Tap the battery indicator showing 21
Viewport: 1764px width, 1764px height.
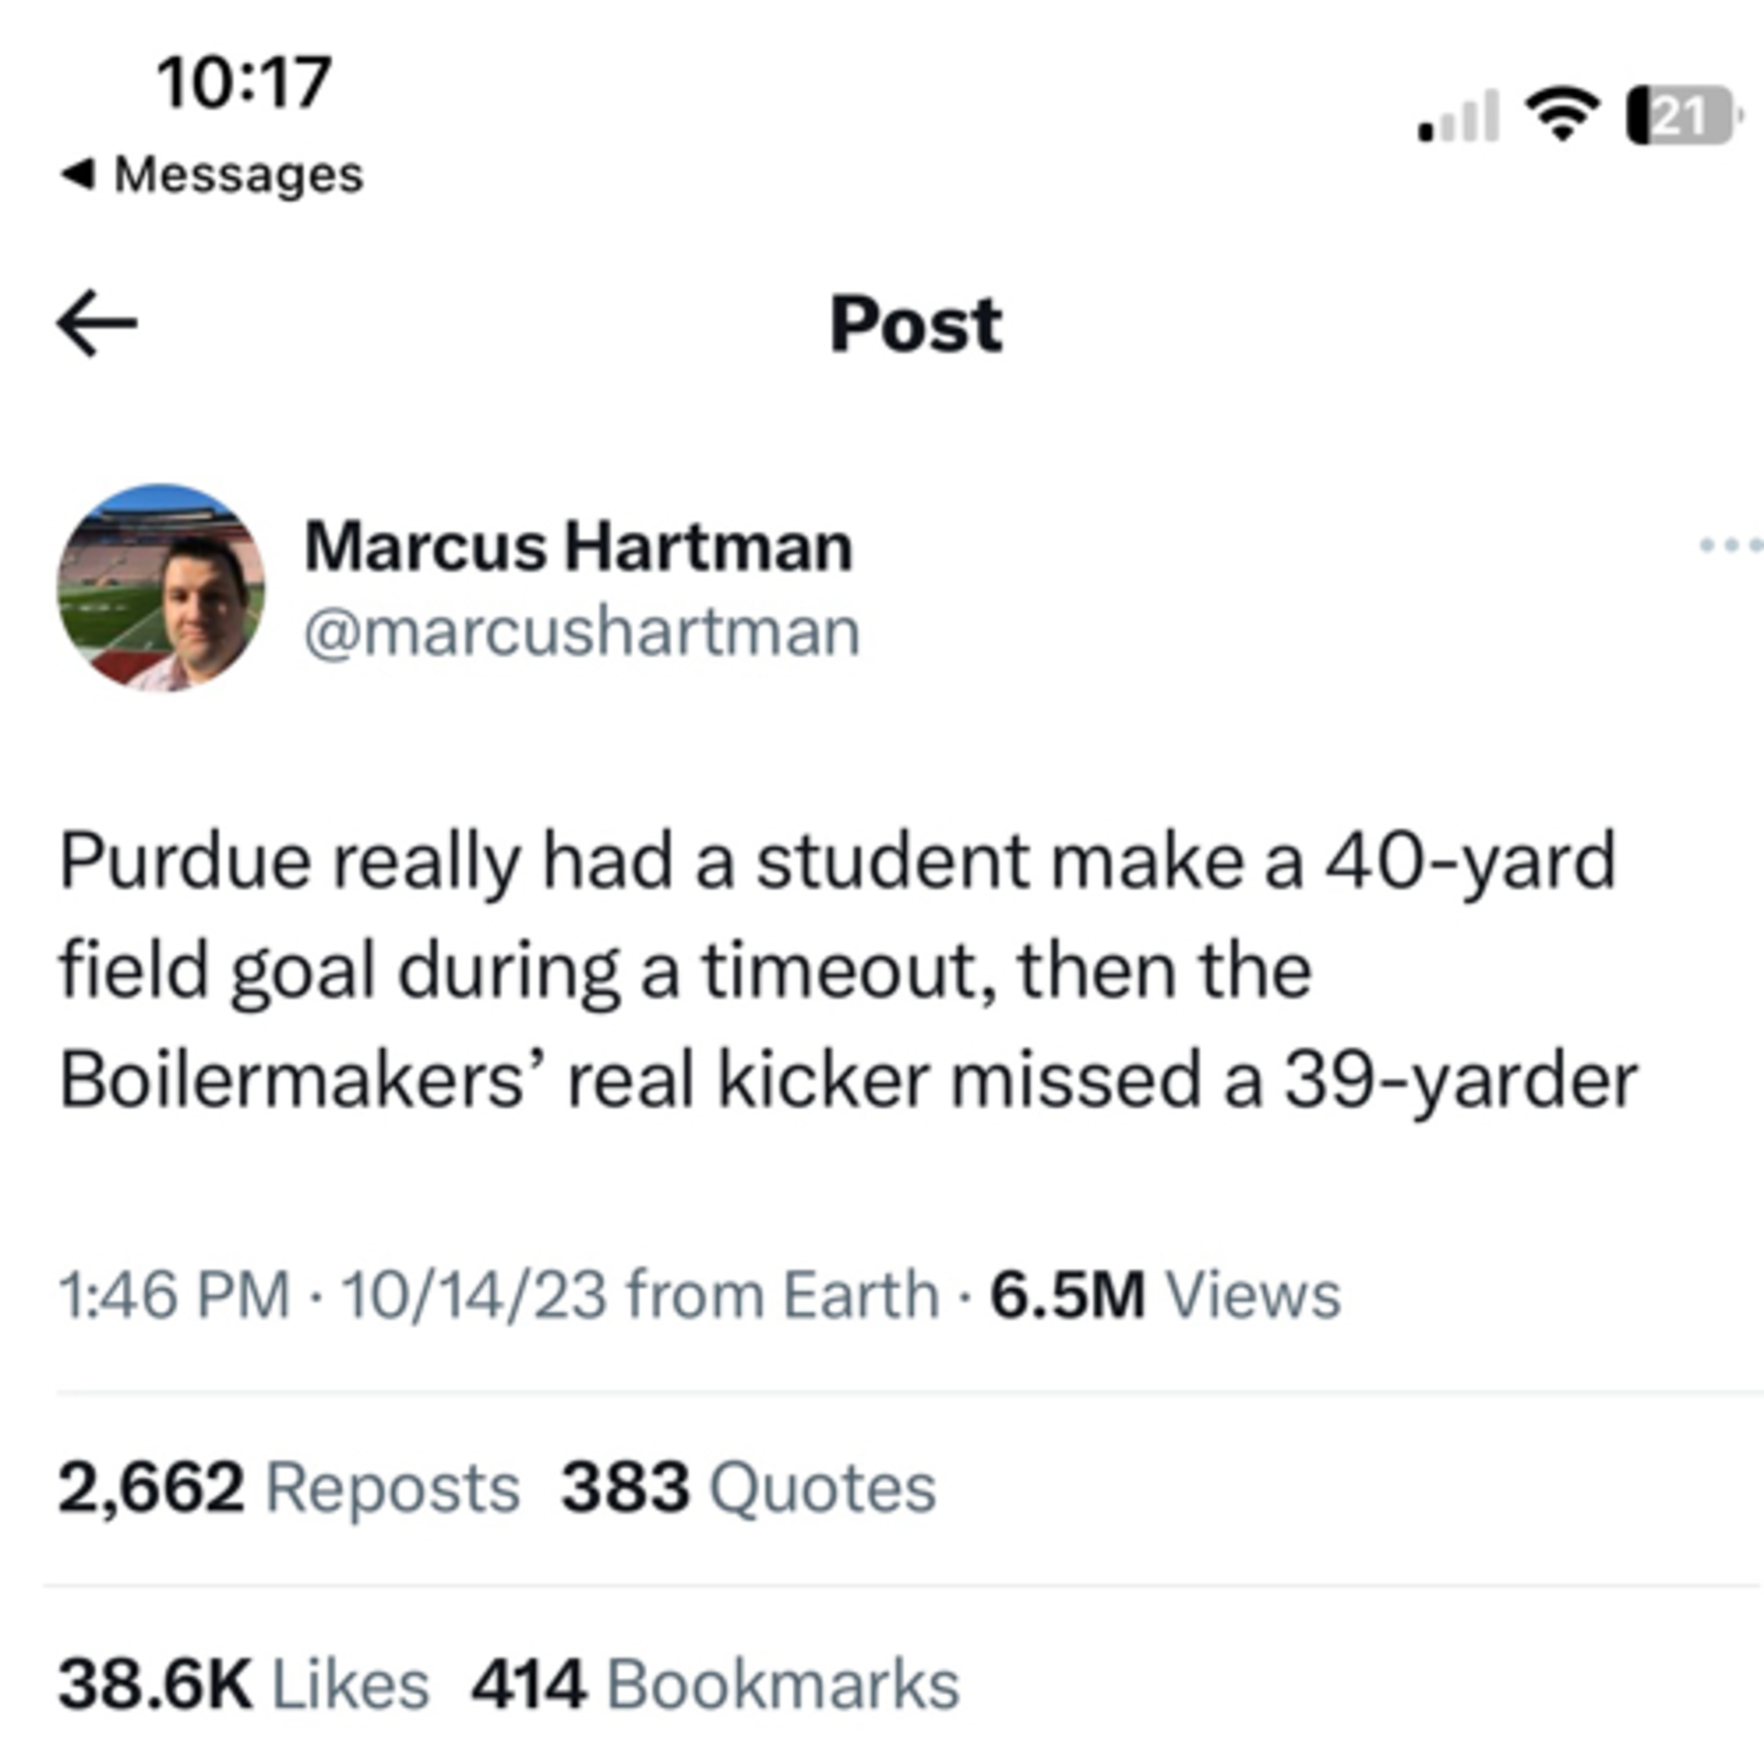coord(1682,116)
